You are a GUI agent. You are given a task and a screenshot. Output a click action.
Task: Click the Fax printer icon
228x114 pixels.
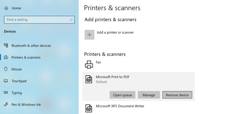(89, 65)
